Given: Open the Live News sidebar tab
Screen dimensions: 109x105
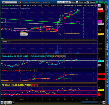Looking at the screenshot, I should tap(107, 83).
